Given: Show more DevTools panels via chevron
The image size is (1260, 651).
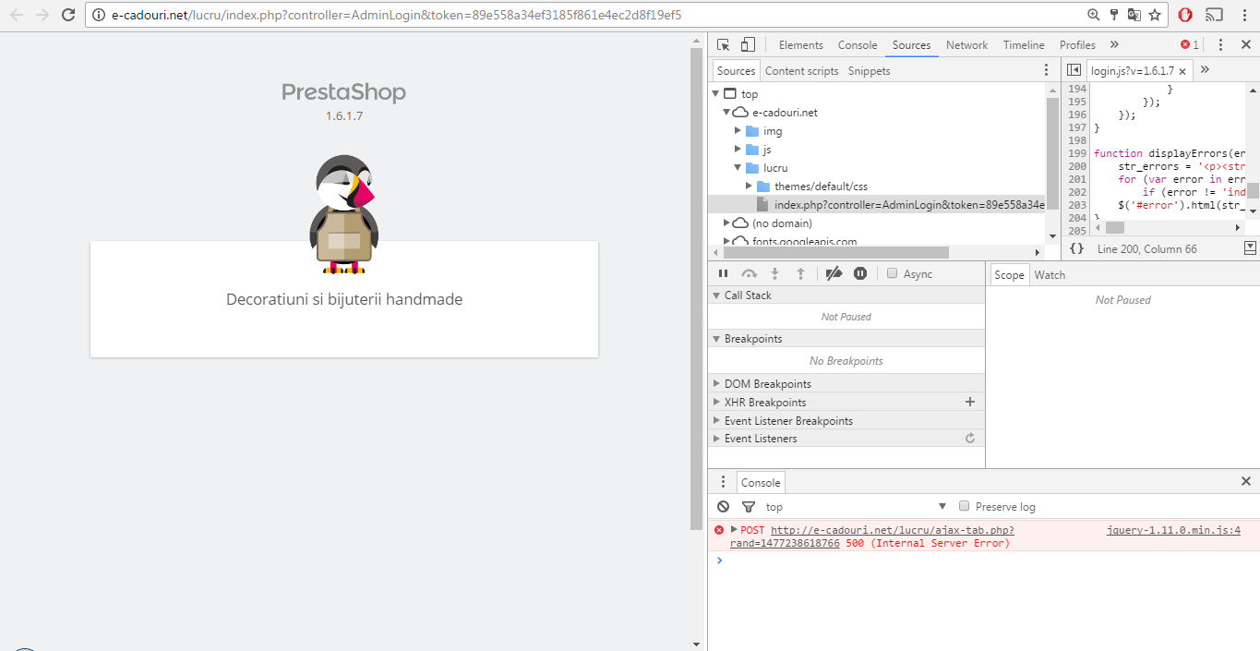Looking at the screenshot, I should pos(1114,44).
